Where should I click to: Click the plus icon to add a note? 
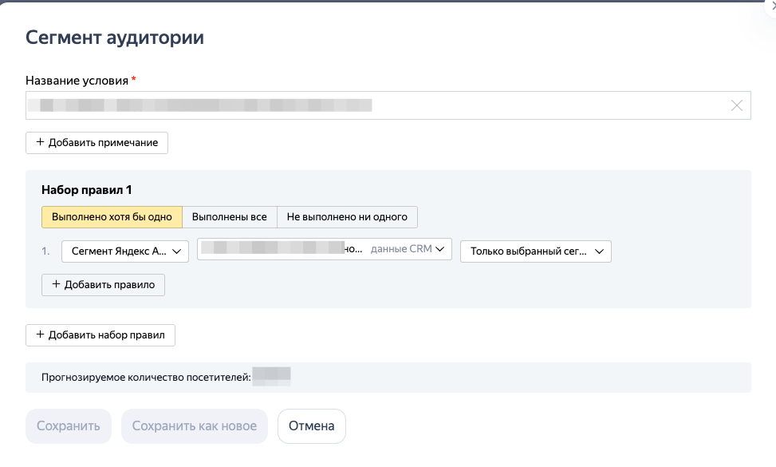(39, 142)
